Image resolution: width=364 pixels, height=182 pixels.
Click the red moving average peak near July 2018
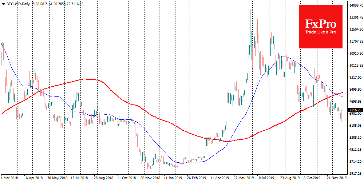point(86,79)
